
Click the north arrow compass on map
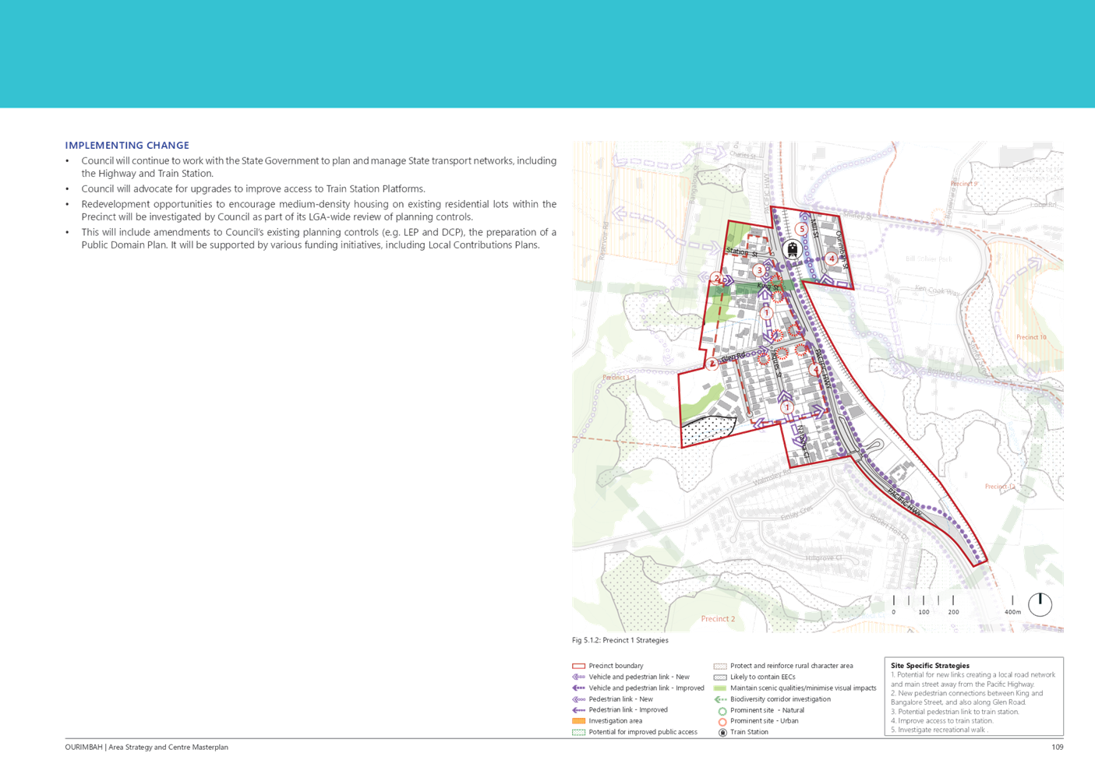point(1039,601)
